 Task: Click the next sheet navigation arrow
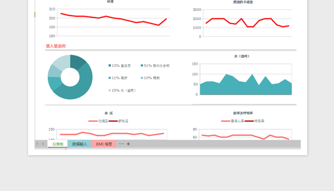tap(43, 144)
